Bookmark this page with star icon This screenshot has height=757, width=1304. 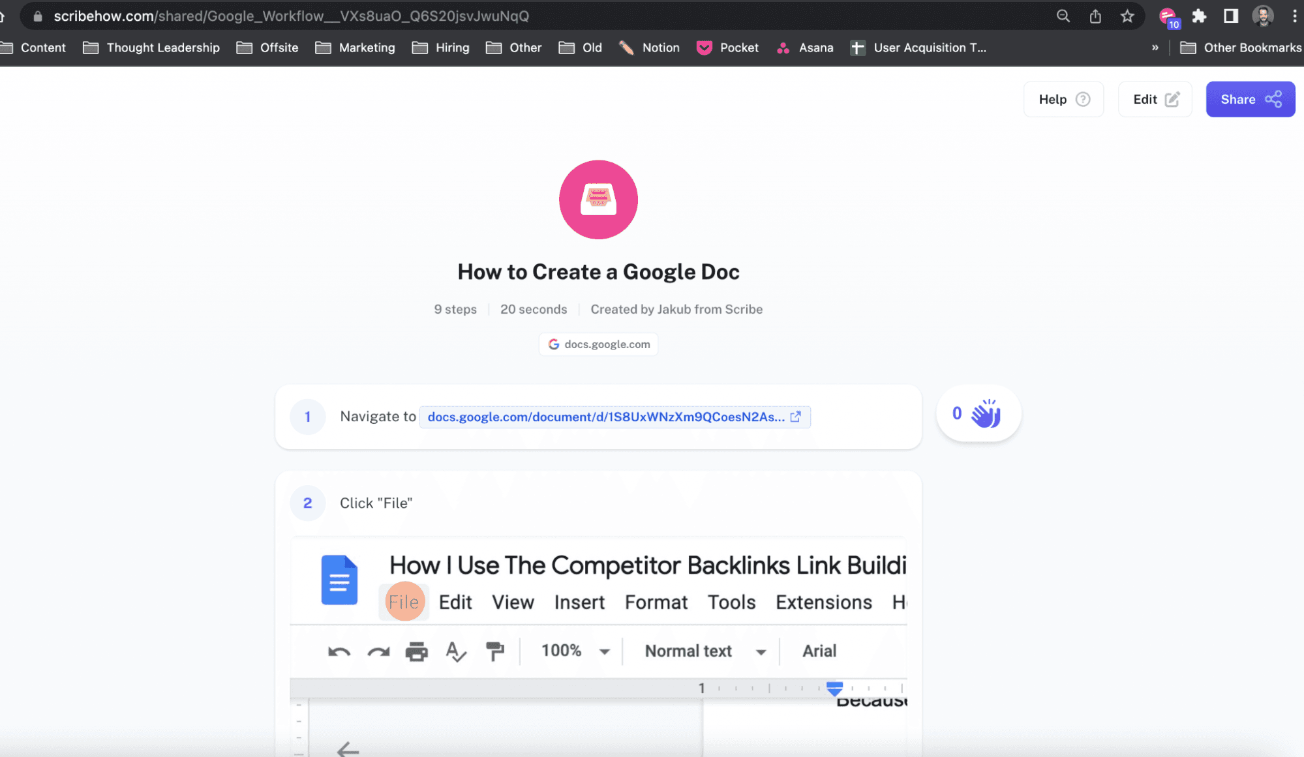(x=1127, y=16)
